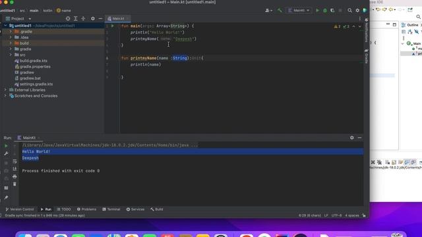The width and height of the screenshot is (422, 237).
Task: Click the Build project hammer icon
Action: 280,11
